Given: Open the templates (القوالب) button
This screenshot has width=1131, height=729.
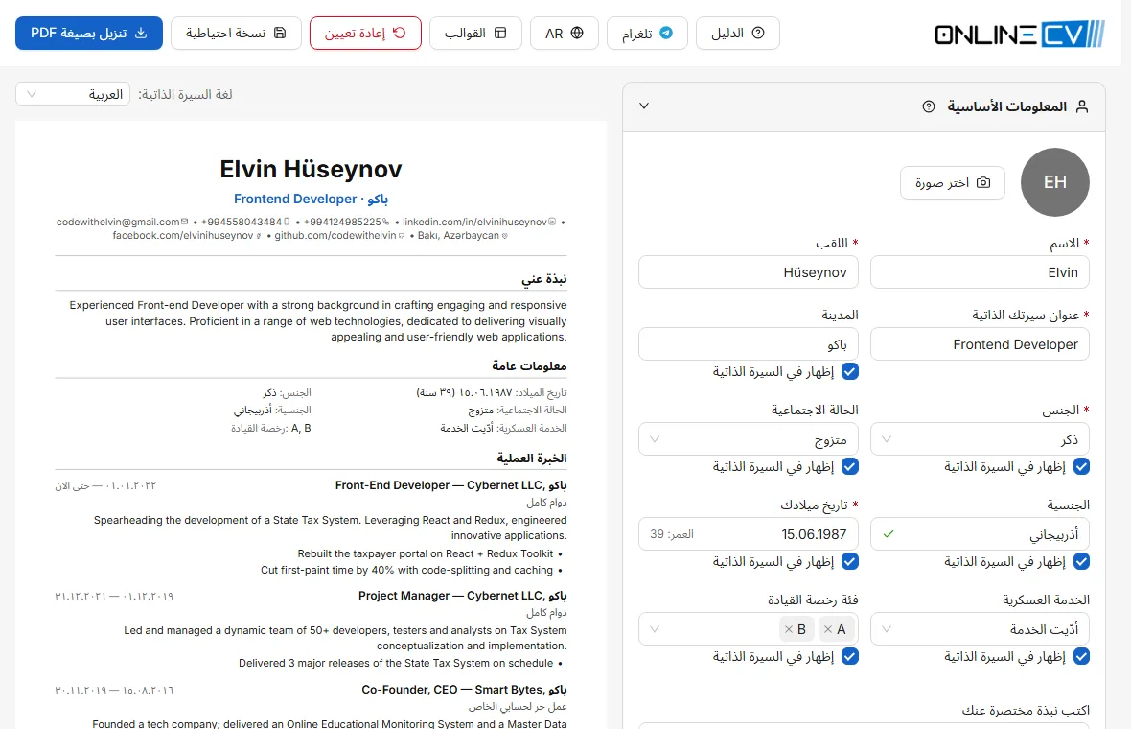Looking at the screenshot, I should click(x=475, y=34).
